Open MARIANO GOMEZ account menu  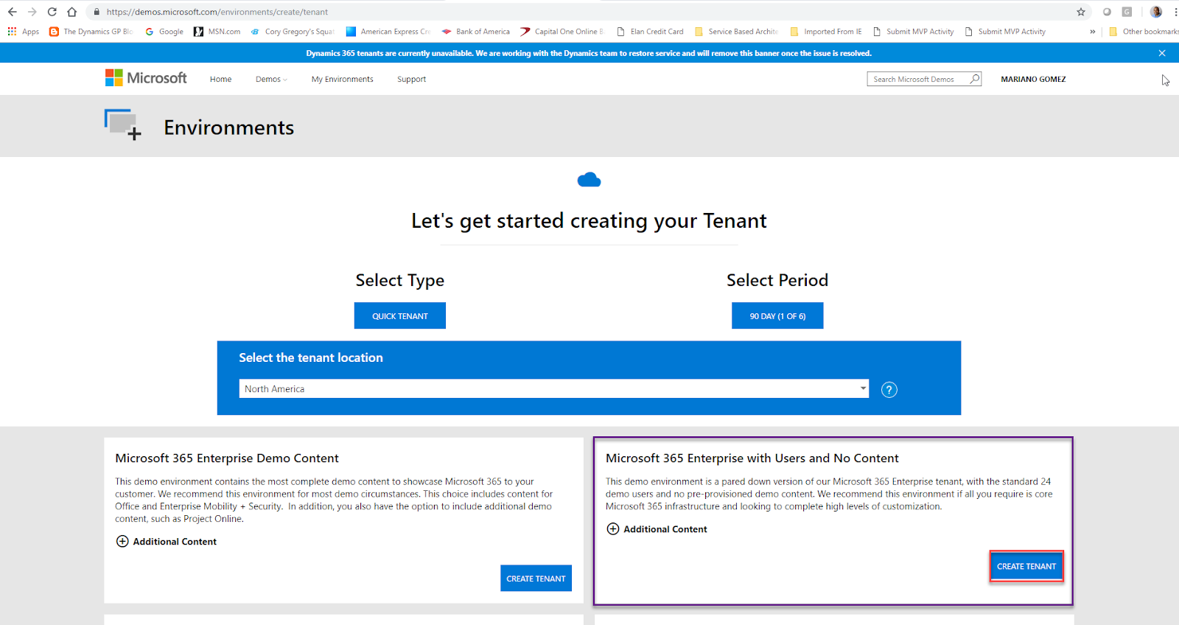[x=1033, y=79]
